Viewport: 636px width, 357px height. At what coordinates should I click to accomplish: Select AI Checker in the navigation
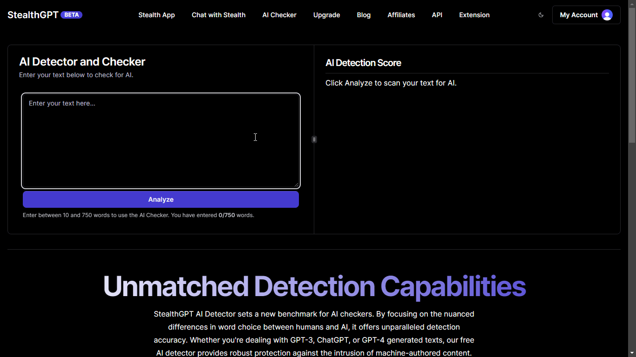tap(279, 15)
